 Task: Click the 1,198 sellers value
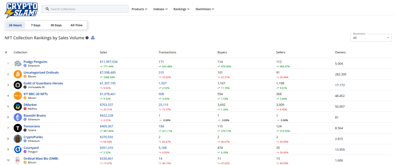pyautogui.click(x=280, y=83)
